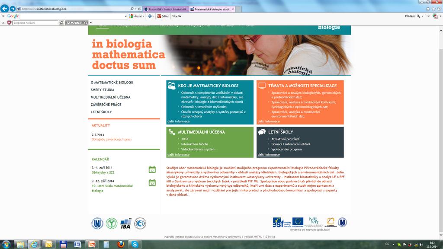443x249 pixels.
Task: Open the validní XHTML 1.0 Strict link
Action: [x=260, y=237]
